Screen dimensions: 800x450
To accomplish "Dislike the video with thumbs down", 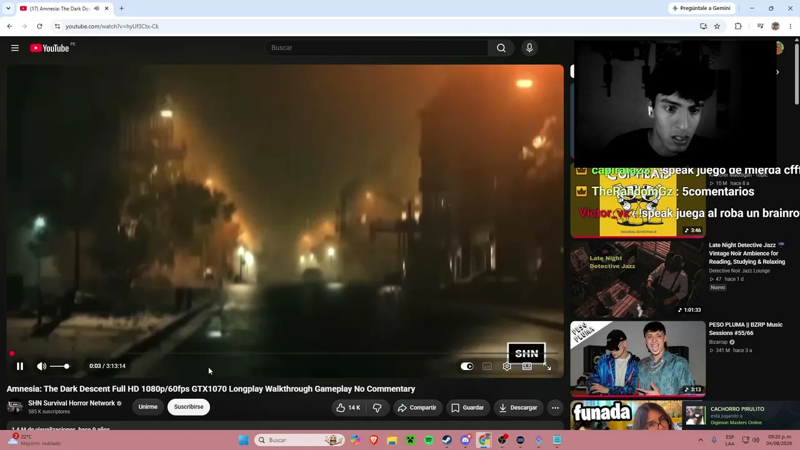I will [x=377, y=407].
